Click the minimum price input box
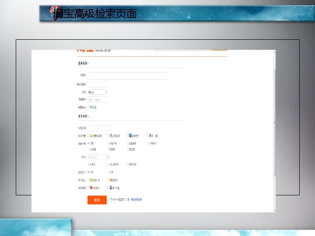Viewport: 315px width, 236px height. coord(93,128)
